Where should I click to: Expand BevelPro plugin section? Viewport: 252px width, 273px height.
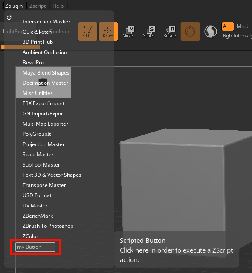(x=33, y=63)
